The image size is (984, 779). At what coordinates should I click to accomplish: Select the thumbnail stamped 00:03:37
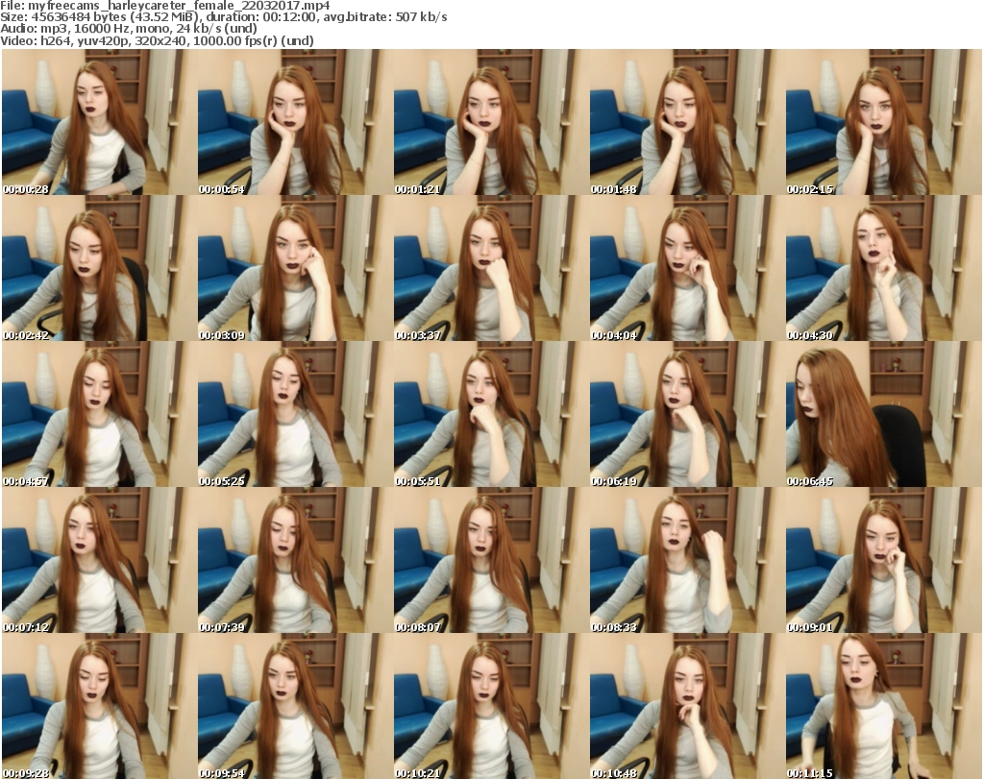tap(491, 268)
